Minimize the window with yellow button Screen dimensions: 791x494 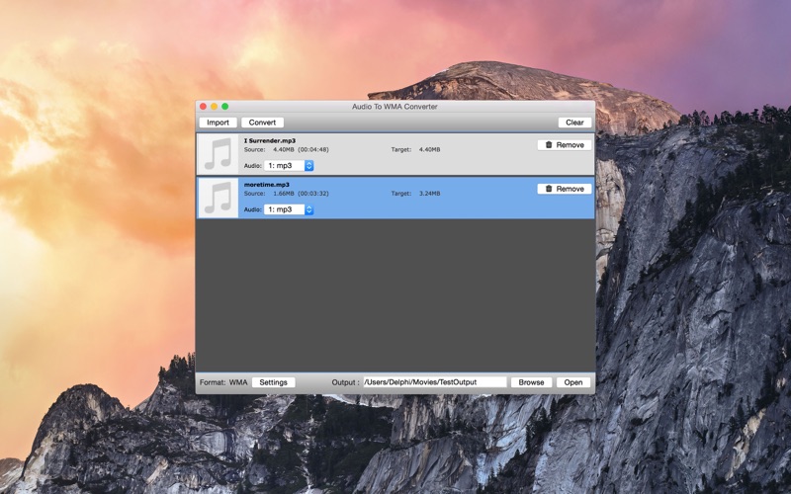point(214,107)
